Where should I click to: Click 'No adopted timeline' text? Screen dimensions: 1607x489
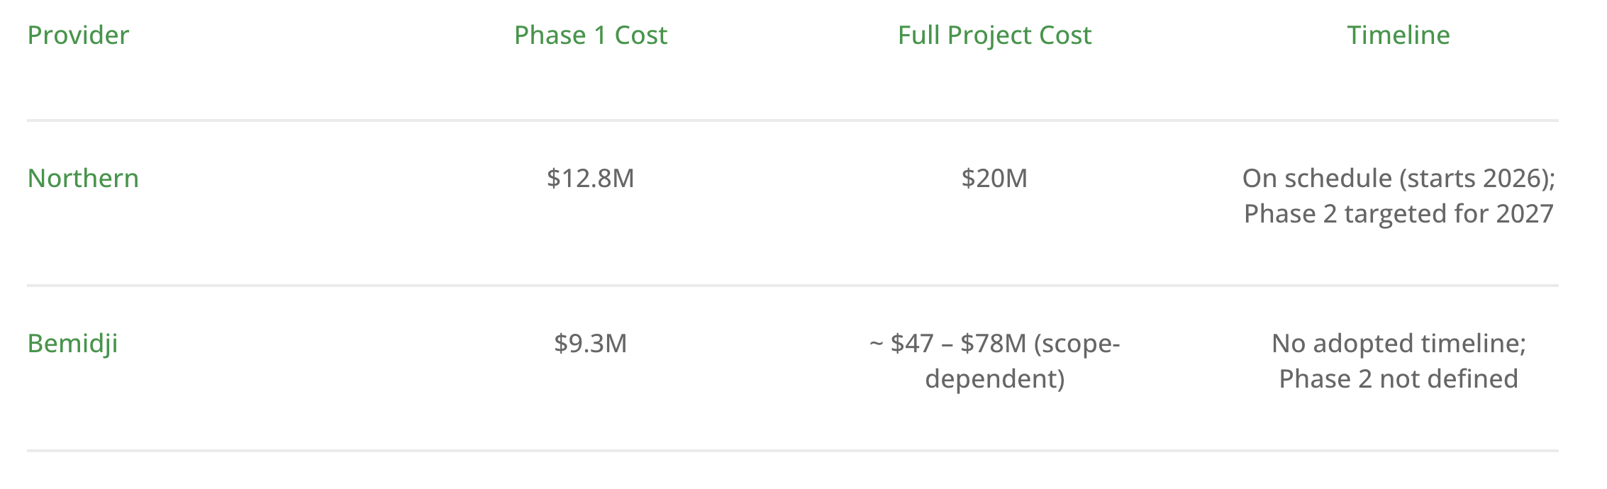(x=1398, y=344)
